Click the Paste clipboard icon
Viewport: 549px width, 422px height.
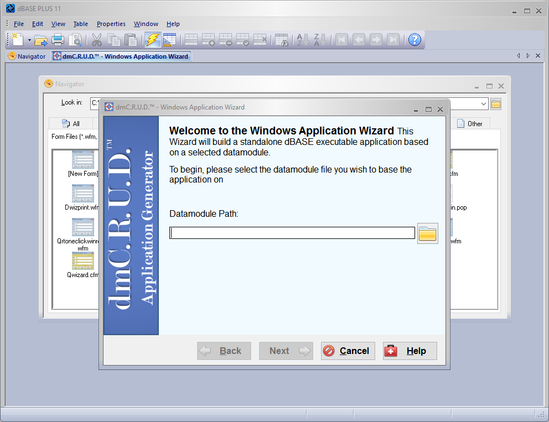131,40
